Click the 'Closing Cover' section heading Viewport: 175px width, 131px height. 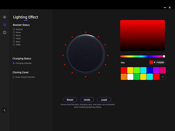click(x=20, y=72)
